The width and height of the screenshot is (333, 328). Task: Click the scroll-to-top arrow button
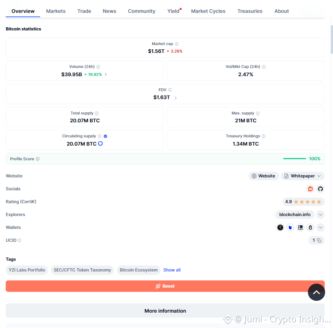[x=317, y=292]
